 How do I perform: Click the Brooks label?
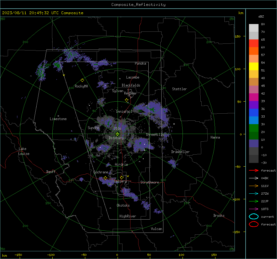(x=219, y=216)
